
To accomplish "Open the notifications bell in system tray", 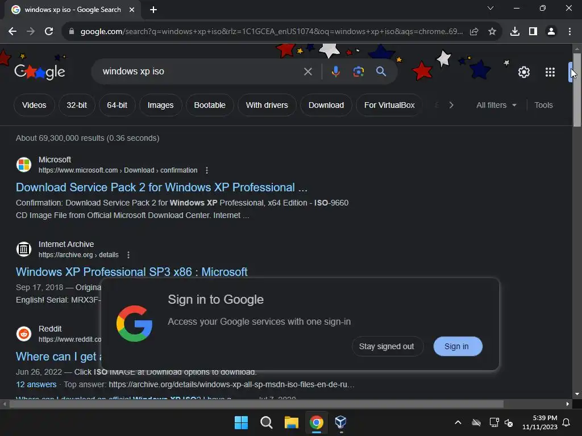I will pyautogui.click(x=566, y=422).
